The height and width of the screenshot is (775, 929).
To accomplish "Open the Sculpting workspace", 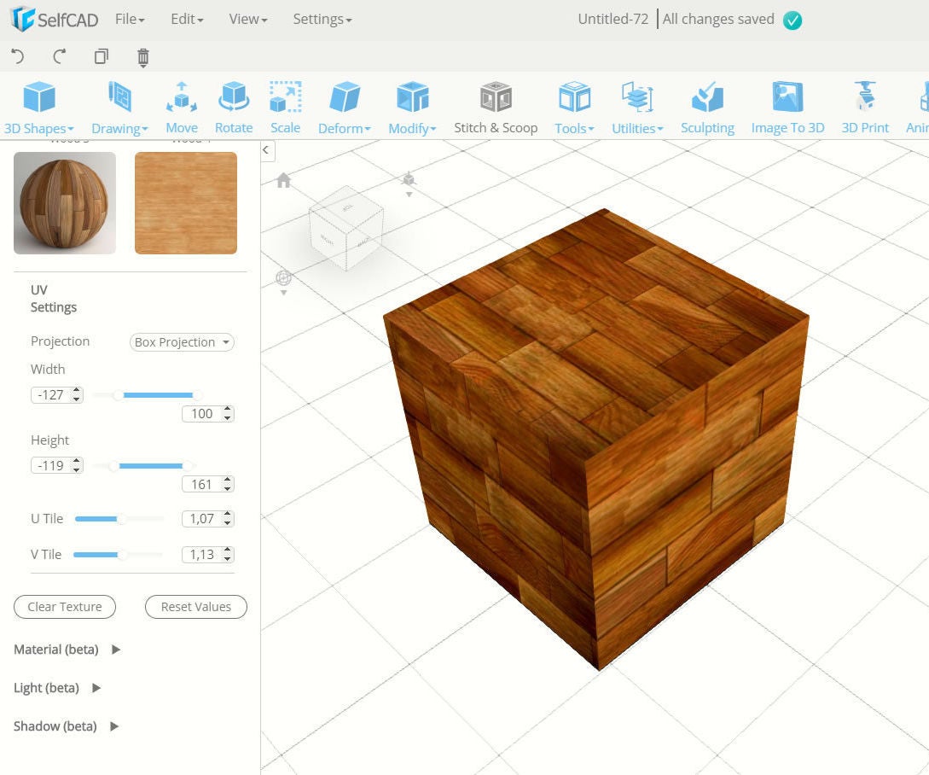I will click(707, 104).
